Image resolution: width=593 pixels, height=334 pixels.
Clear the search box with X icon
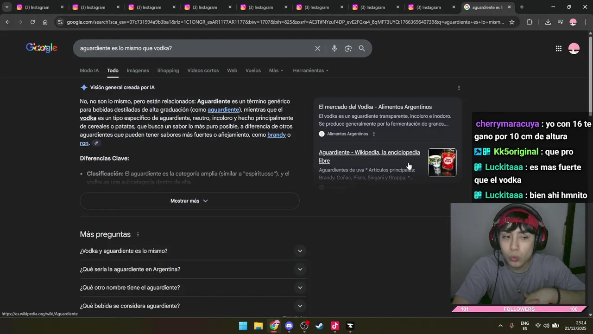317,48
